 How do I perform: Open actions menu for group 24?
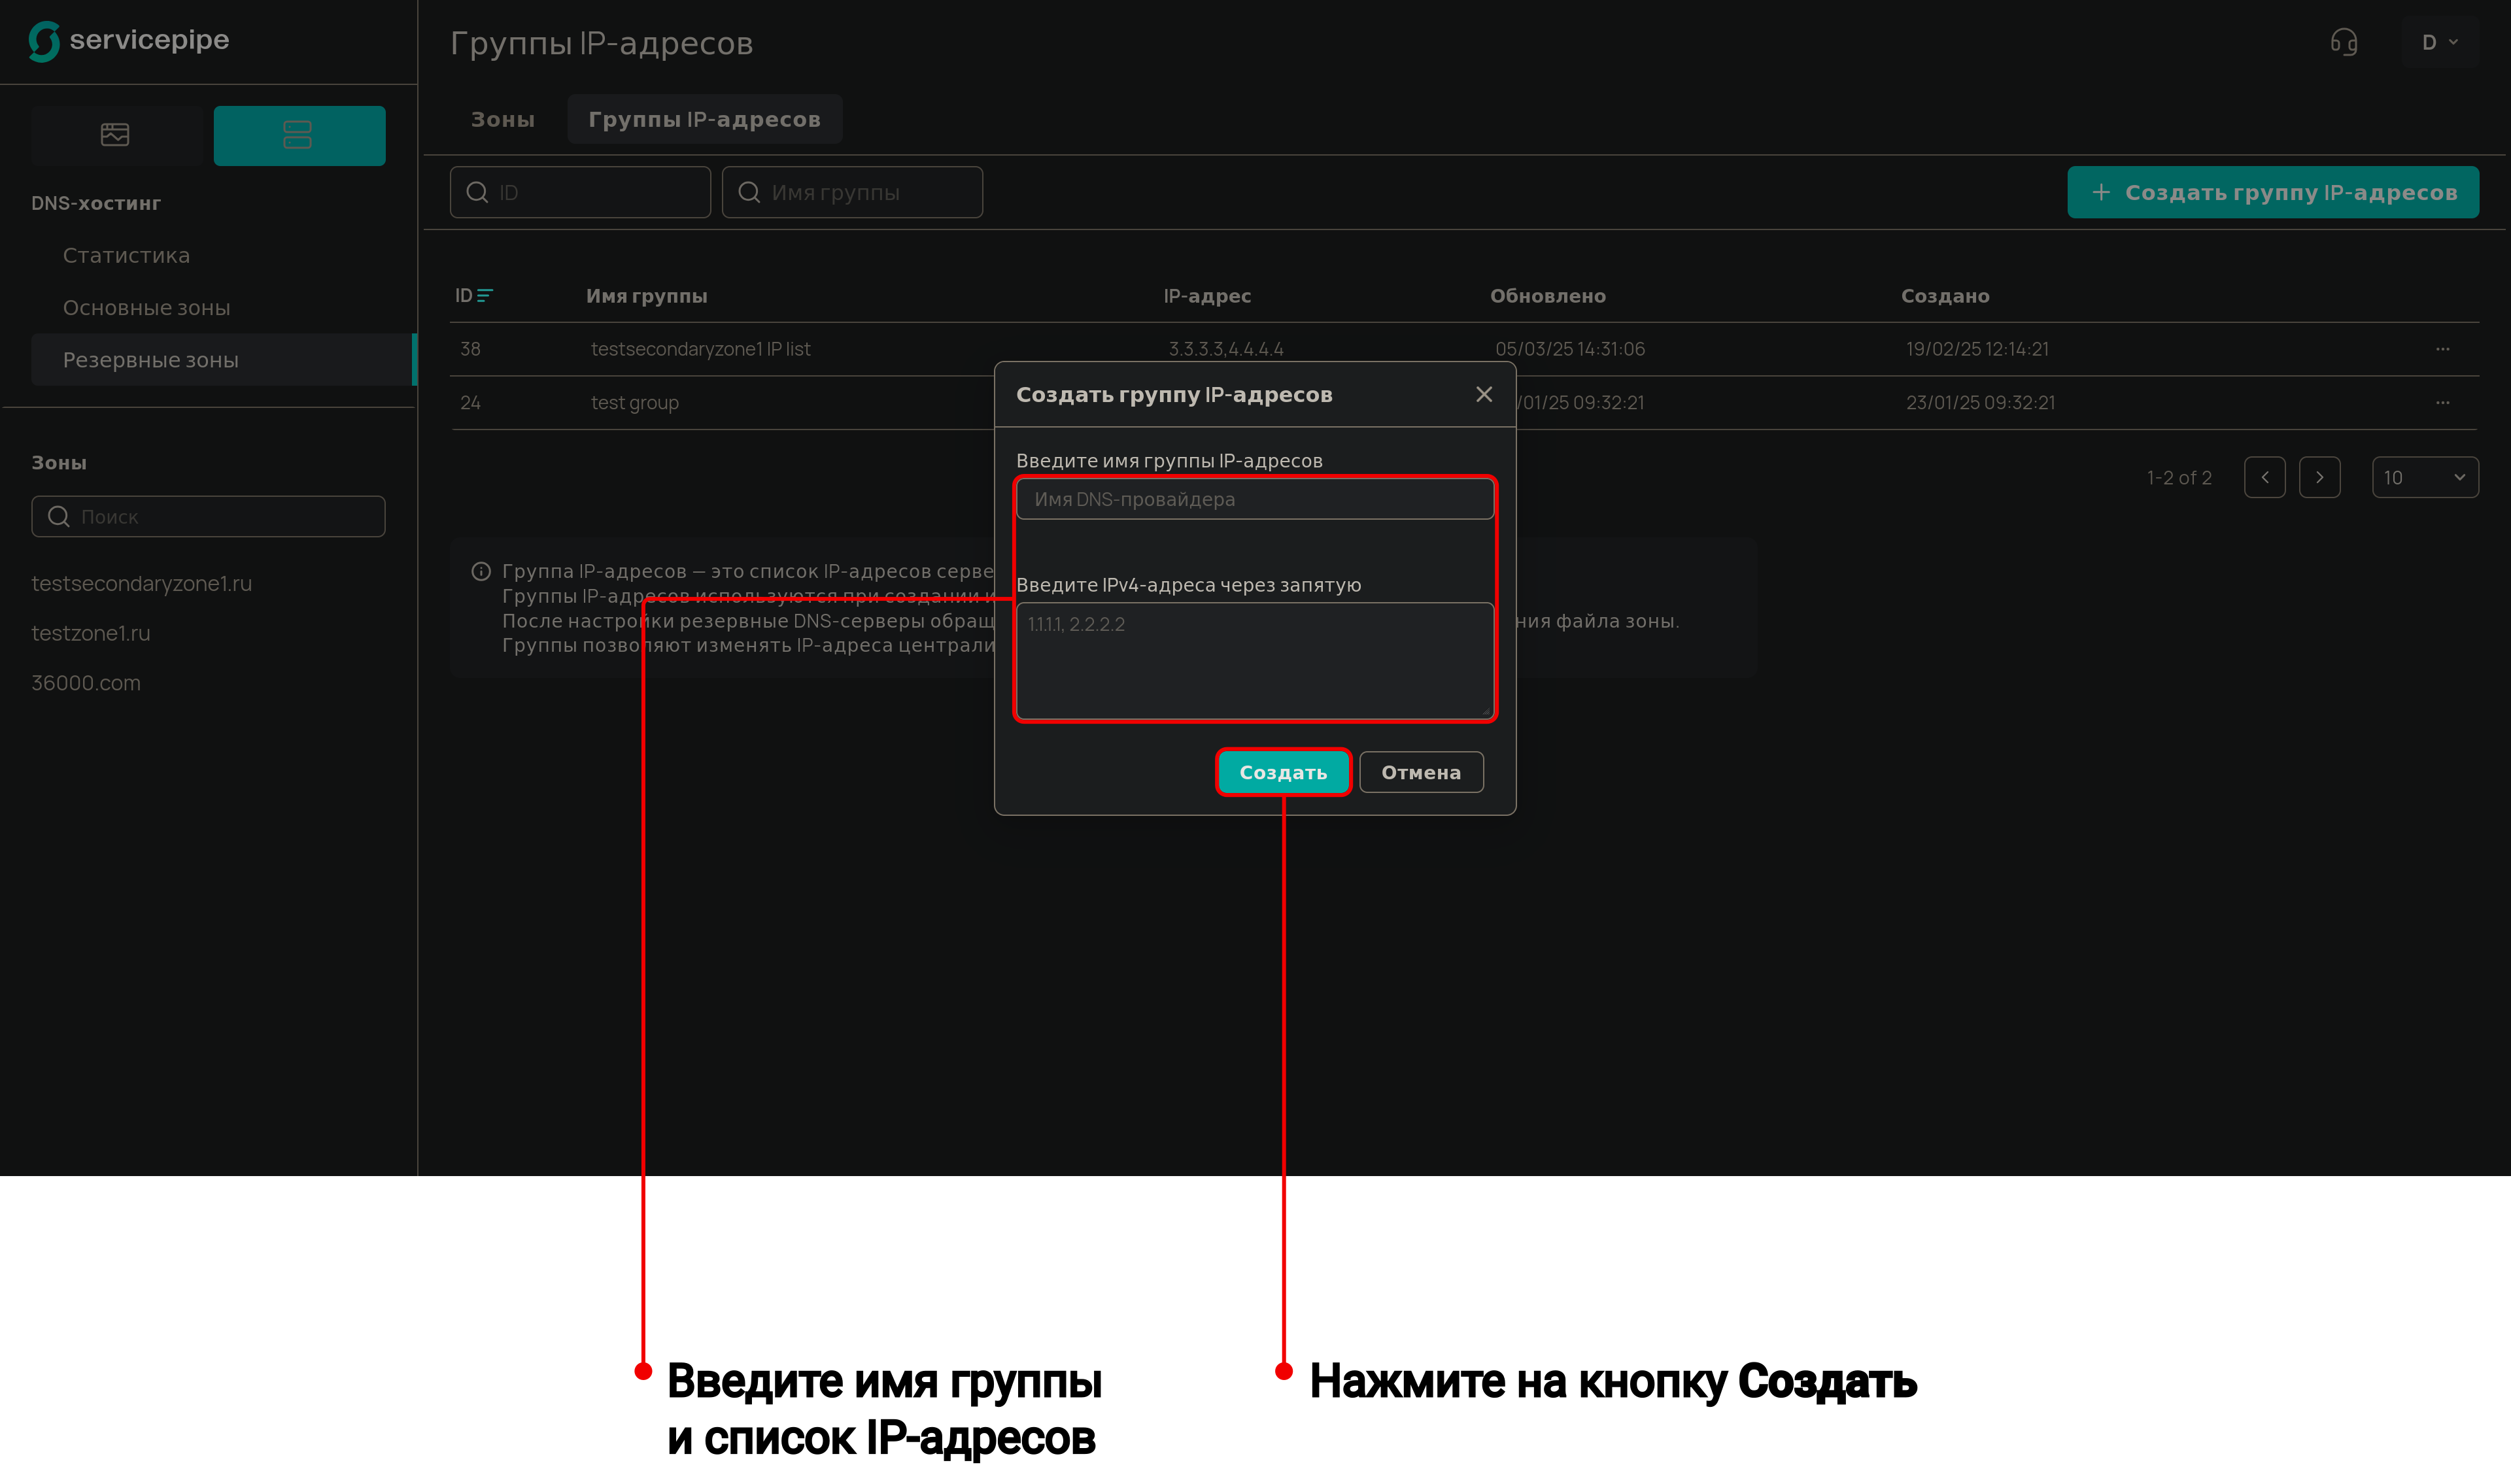coord(2442,403)
